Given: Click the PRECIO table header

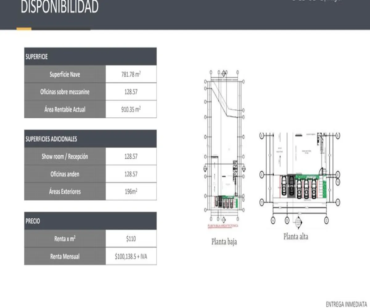Looking at the screenshot, I should coord(90,221).
